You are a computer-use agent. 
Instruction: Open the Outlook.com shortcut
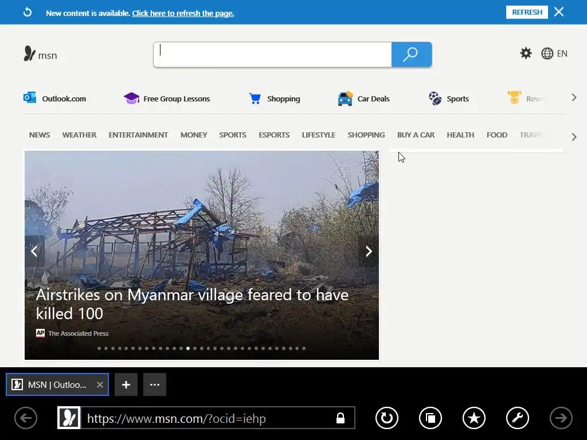(x=54, y=99)
